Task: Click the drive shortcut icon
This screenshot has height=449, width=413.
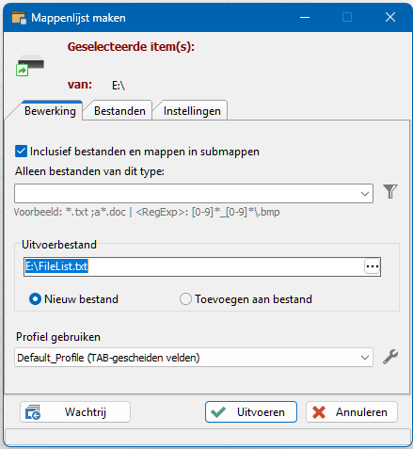Action: tap(30, 65)
